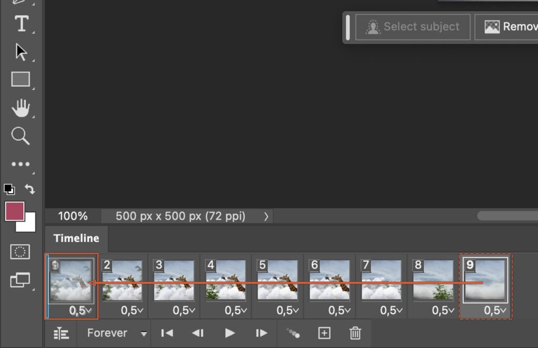Screen dimensions: 538x348
Task: Play the frame animation
Action: tap(230, 332)
